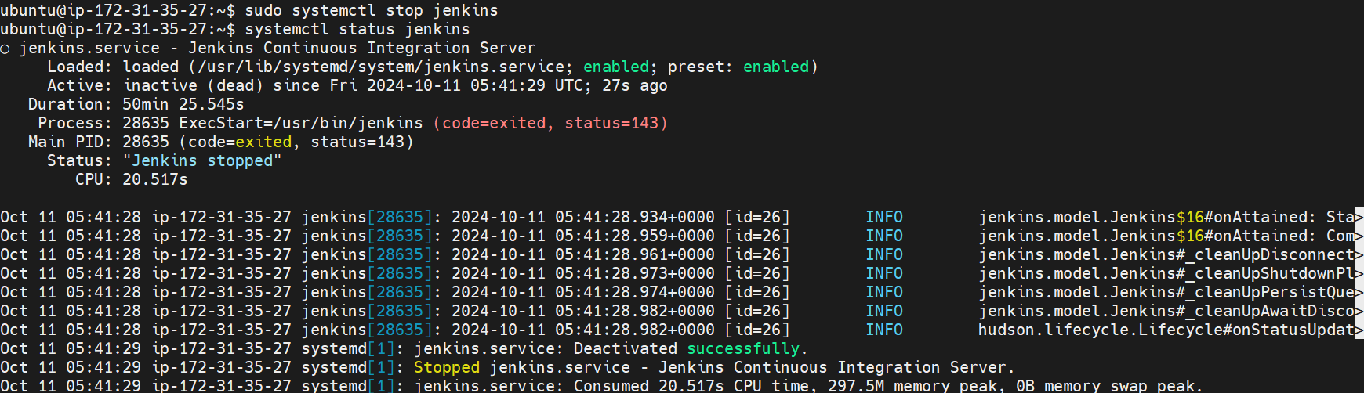Viewport: 1364px width, 393px height.
Task: Click the red '(code=exited, status=143)' text
Action: 550,124
